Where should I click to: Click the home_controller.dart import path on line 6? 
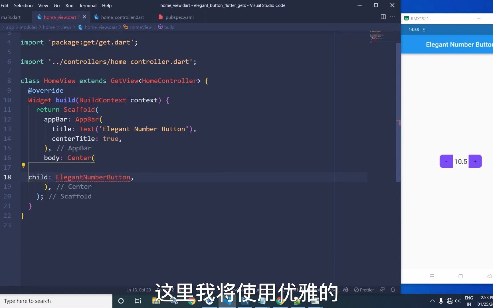pyautogui.click(x=120, y=62)
